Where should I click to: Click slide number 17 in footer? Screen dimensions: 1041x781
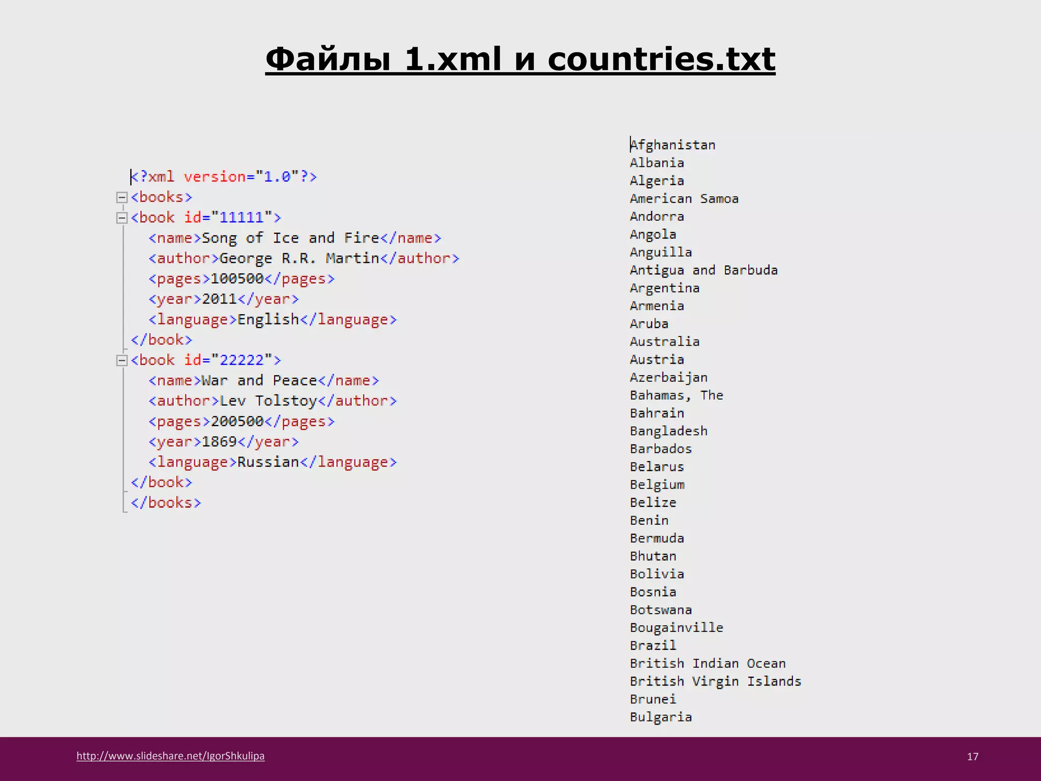972,757
